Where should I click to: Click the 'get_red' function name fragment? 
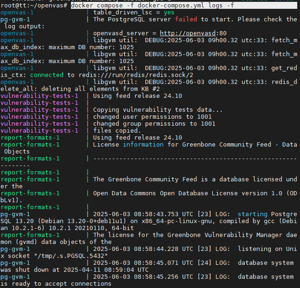(284, 68)
